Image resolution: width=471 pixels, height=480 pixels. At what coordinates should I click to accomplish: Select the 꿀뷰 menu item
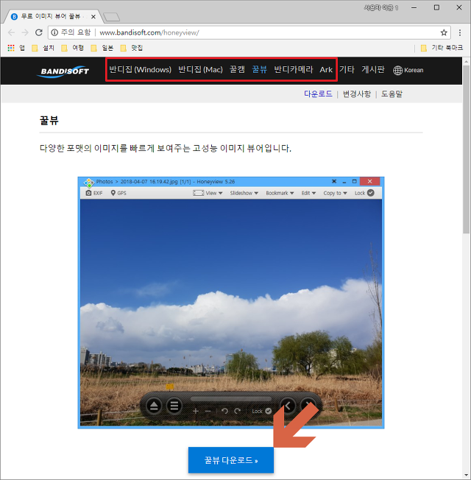[260, 70]
